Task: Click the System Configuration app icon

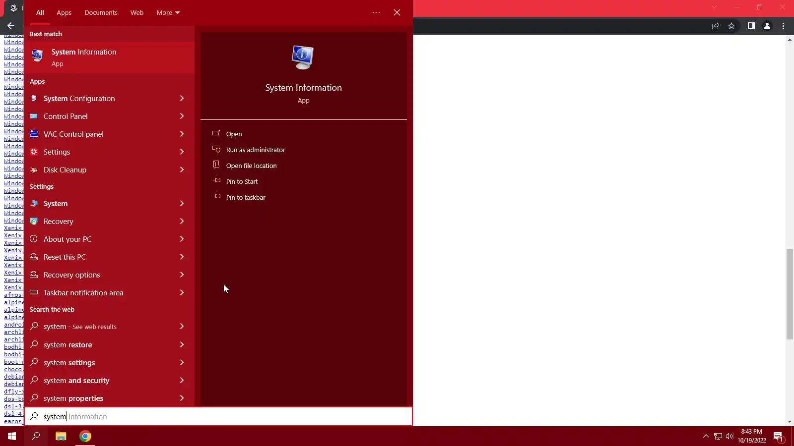Action: coord(34,98)
